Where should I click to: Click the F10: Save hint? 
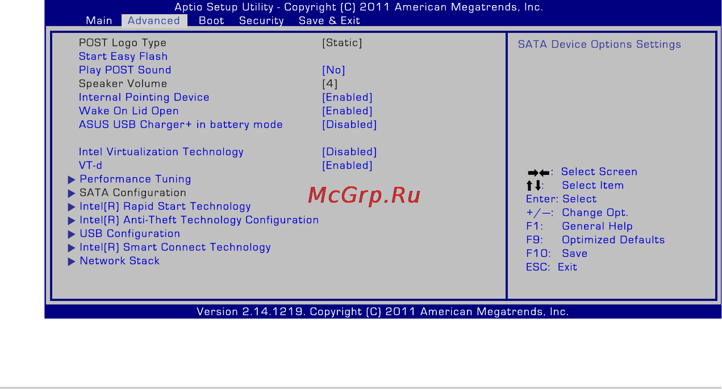point(557,254)
